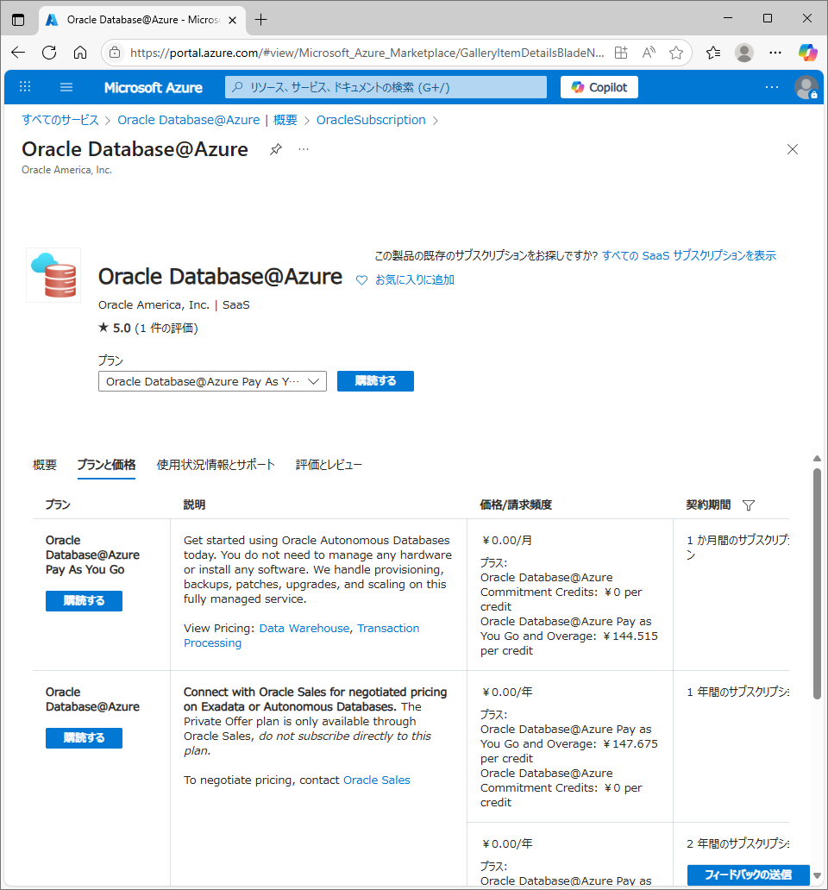
Task: View site information via the lock icon
Action: [115, 53]
